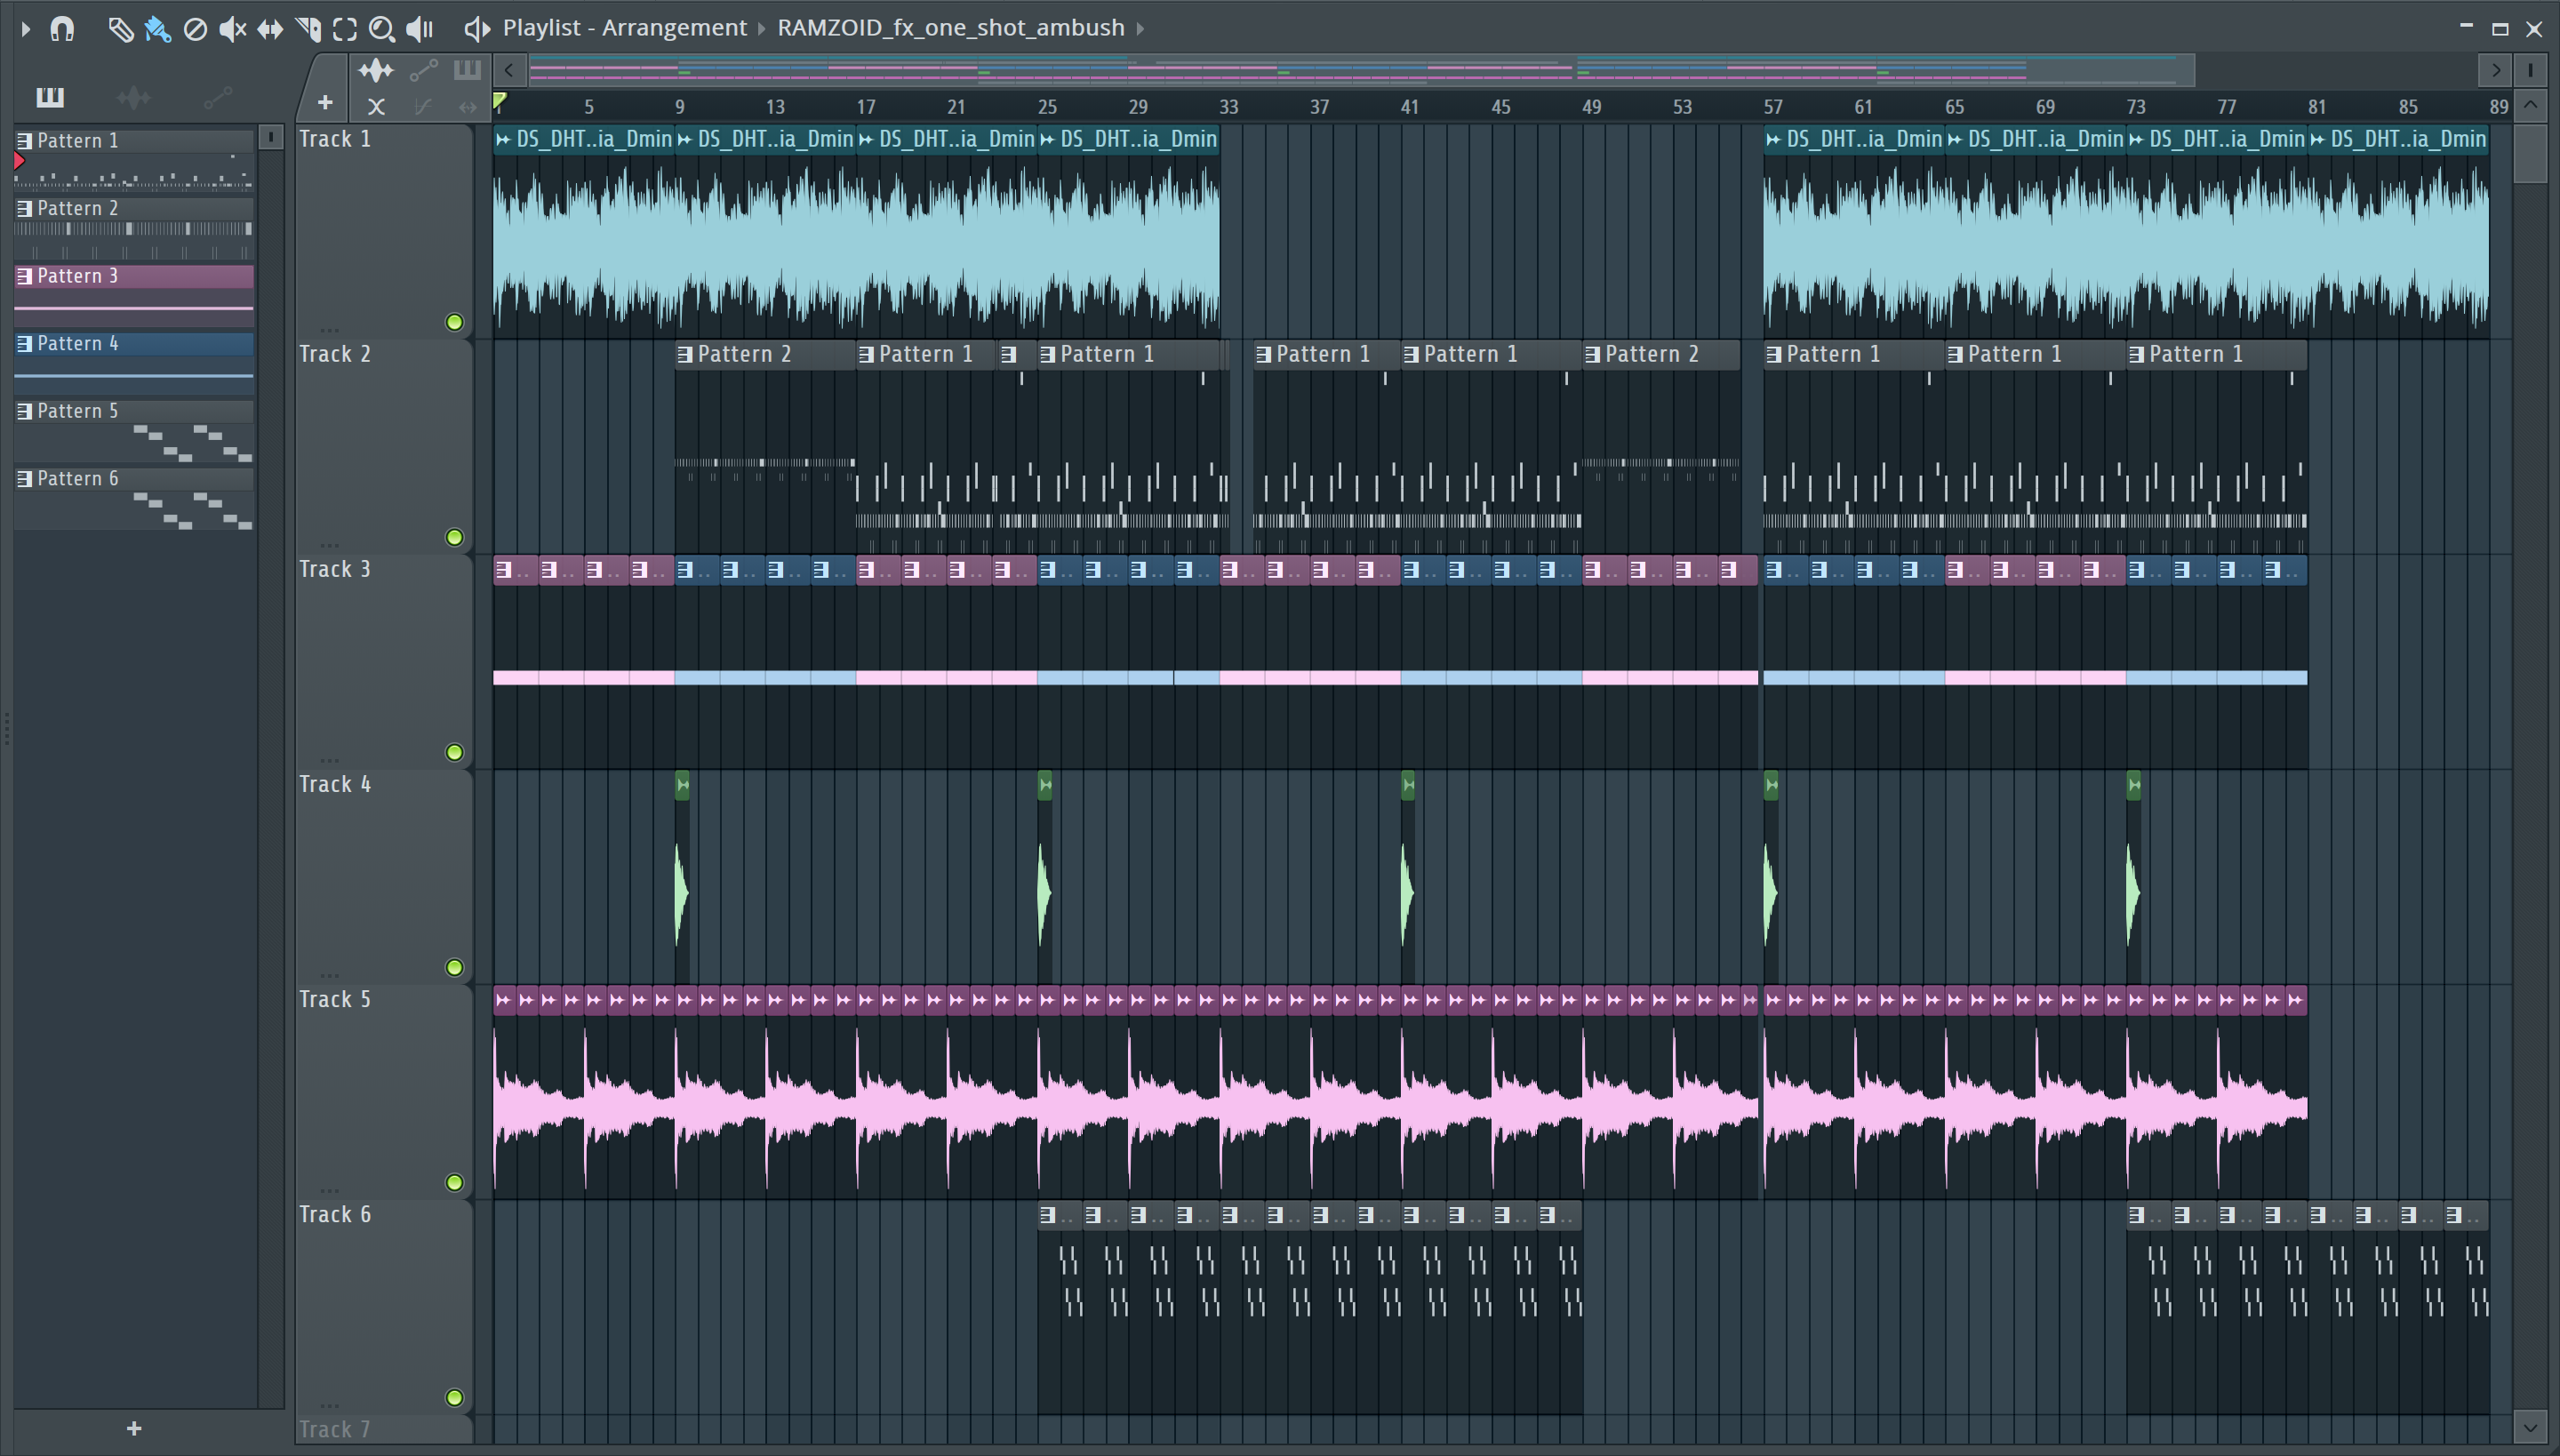This screenshot has width=2560, height=1456.
Task: Focus automation clips icon
Action: click(x=423, y=70)
